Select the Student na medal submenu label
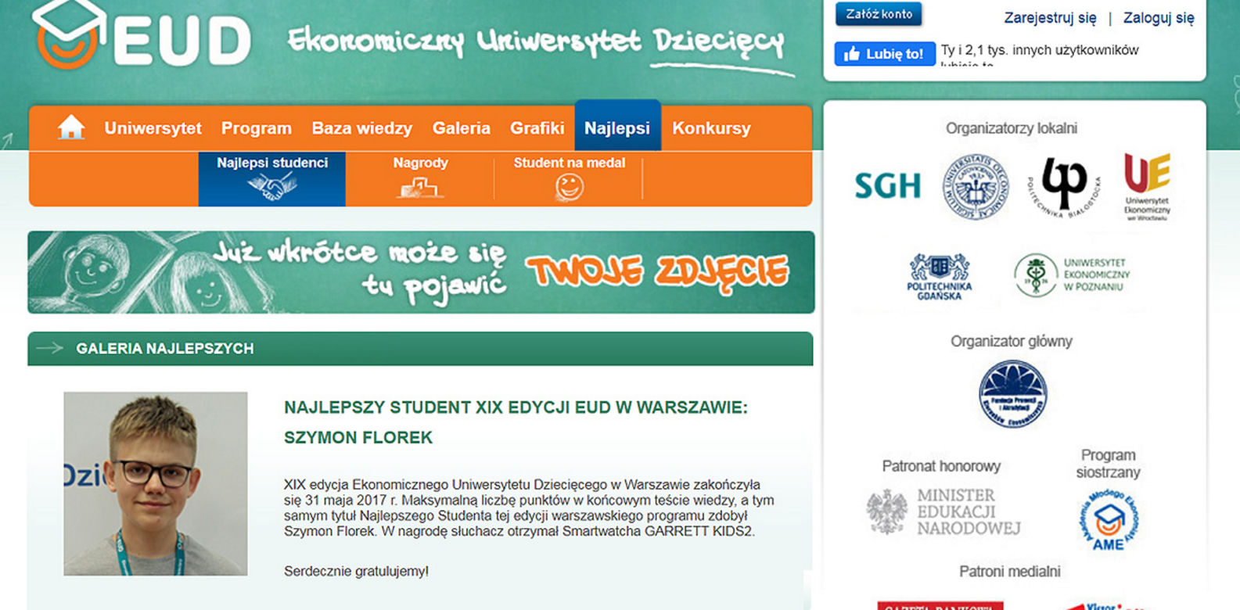Image resolution: width=1240 pixels, height=610 pixels. (x=570, y=163)
